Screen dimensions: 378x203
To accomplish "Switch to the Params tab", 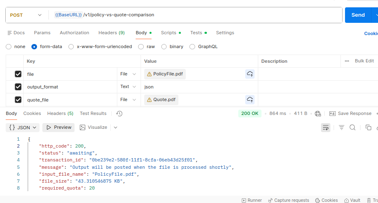I will [42, 33].
